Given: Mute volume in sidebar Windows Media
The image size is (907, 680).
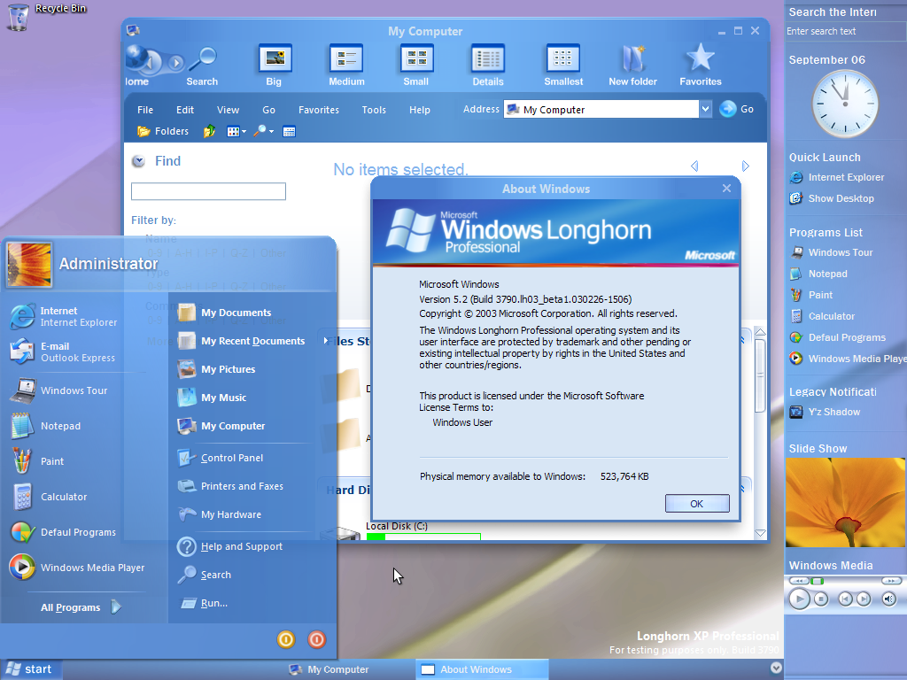Looking at the screenshot, I should tap(889, 599).
